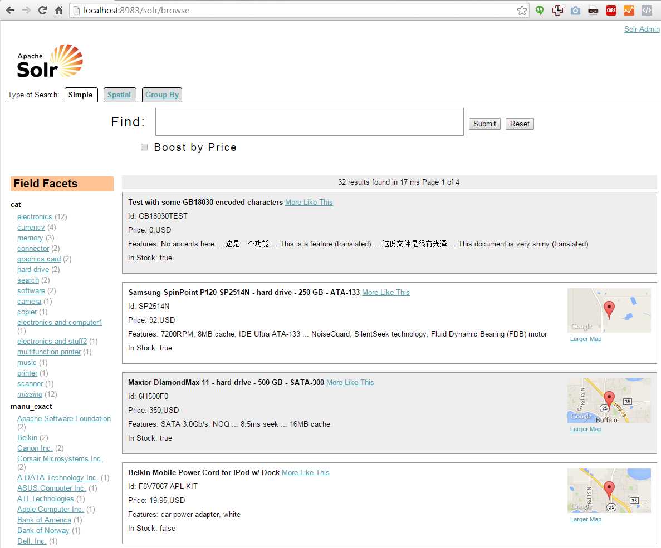Filter by hard drive facet

(x=33, y=270)
